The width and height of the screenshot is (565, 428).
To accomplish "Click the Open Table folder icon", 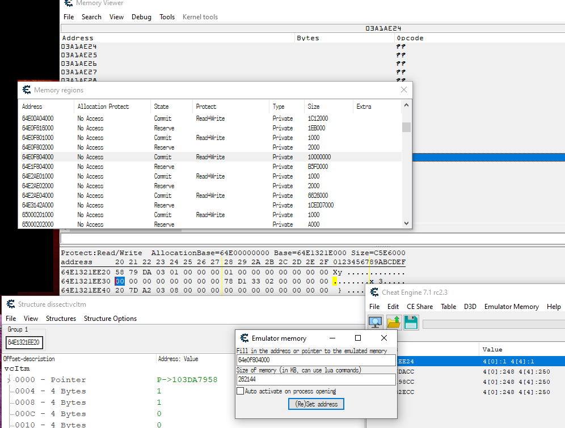I will tap(394, 323).
